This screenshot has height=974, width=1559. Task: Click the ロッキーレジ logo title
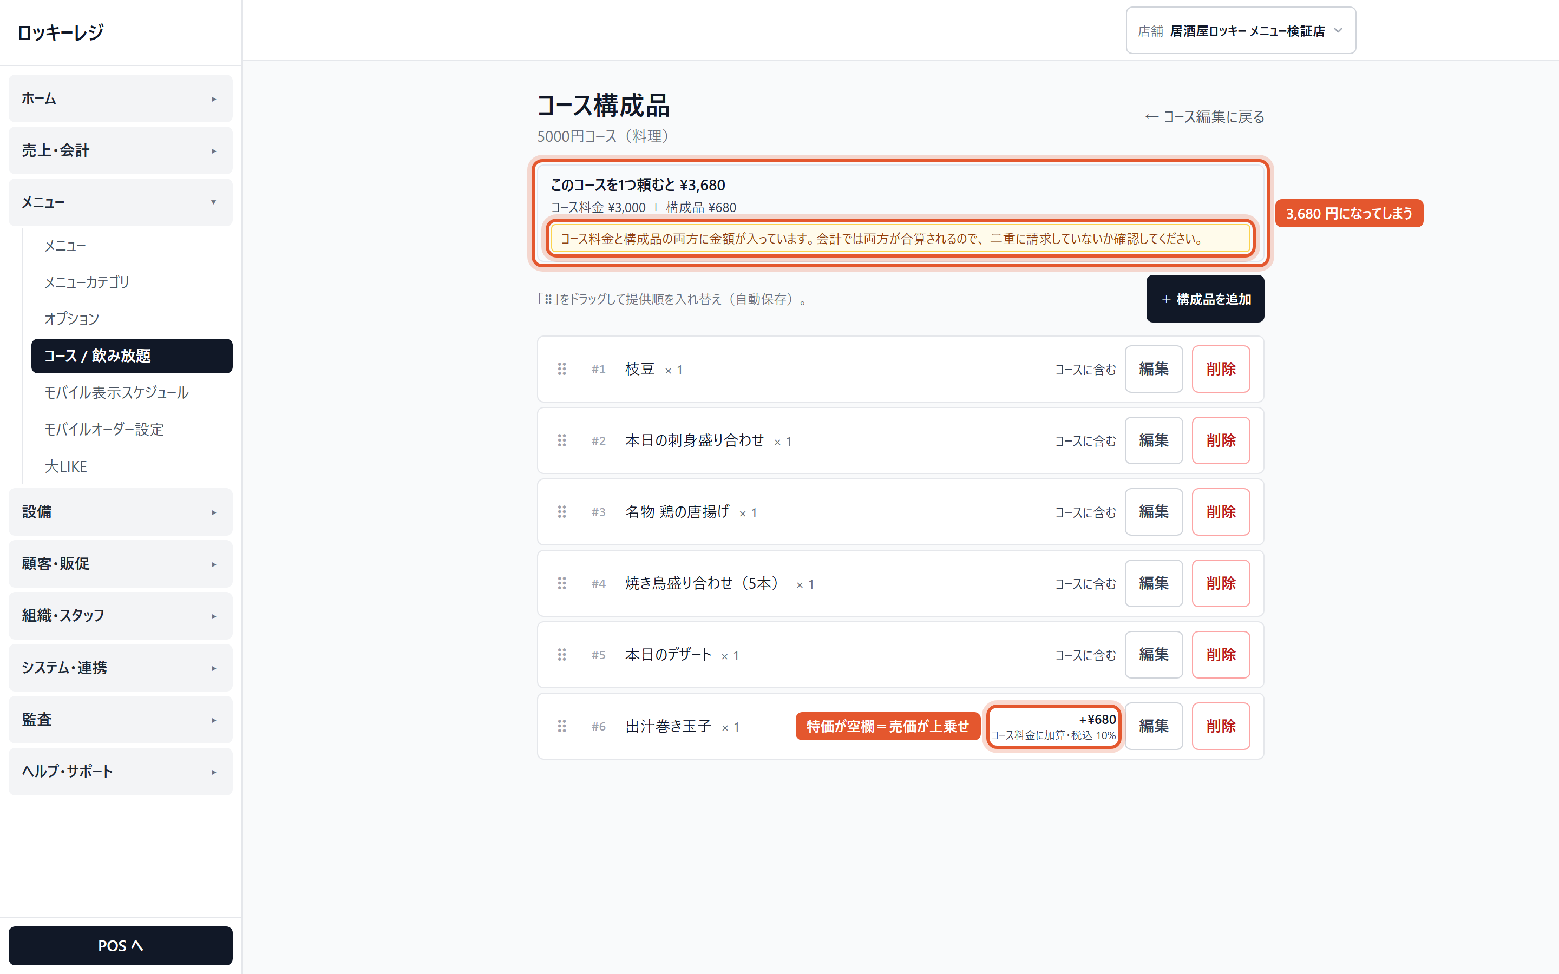60,32
